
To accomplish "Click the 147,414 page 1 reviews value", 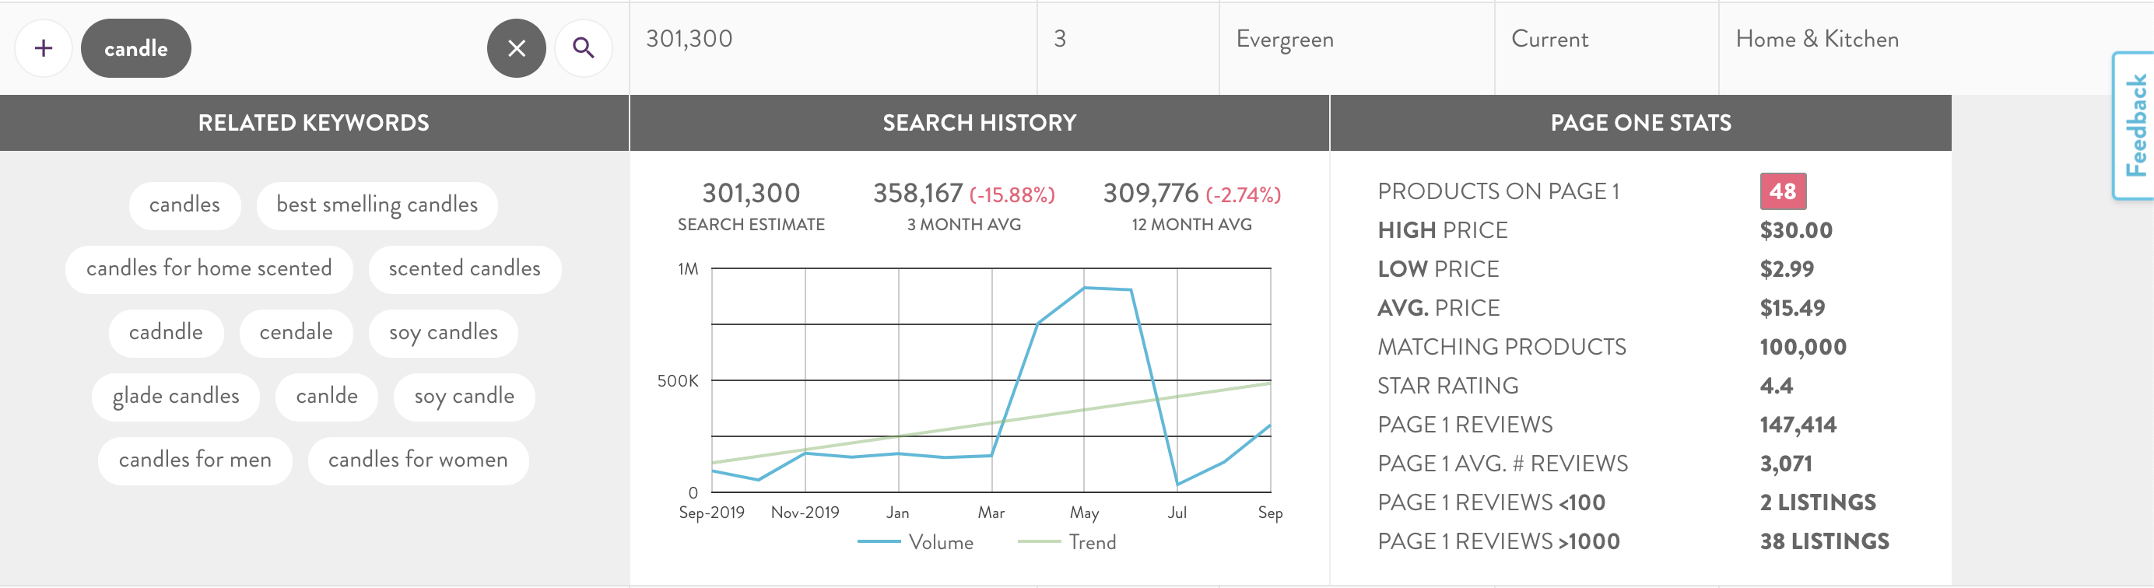I will [1798, 425].
